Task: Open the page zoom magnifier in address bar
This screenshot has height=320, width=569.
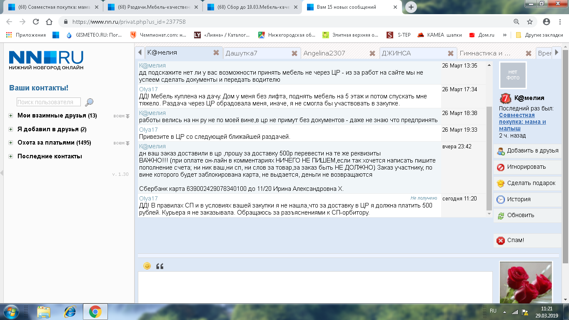Action: tap(517, 22)
